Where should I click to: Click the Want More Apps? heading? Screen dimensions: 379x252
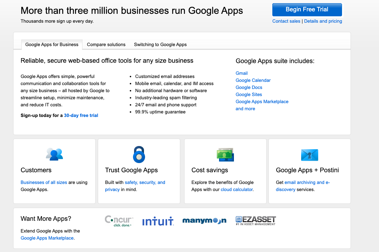(46, 219)
